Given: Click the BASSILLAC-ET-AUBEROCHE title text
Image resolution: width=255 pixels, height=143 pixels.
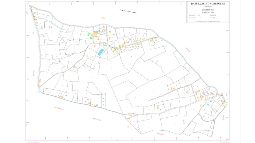Looking at the screenshot, I should coord(208,3).
